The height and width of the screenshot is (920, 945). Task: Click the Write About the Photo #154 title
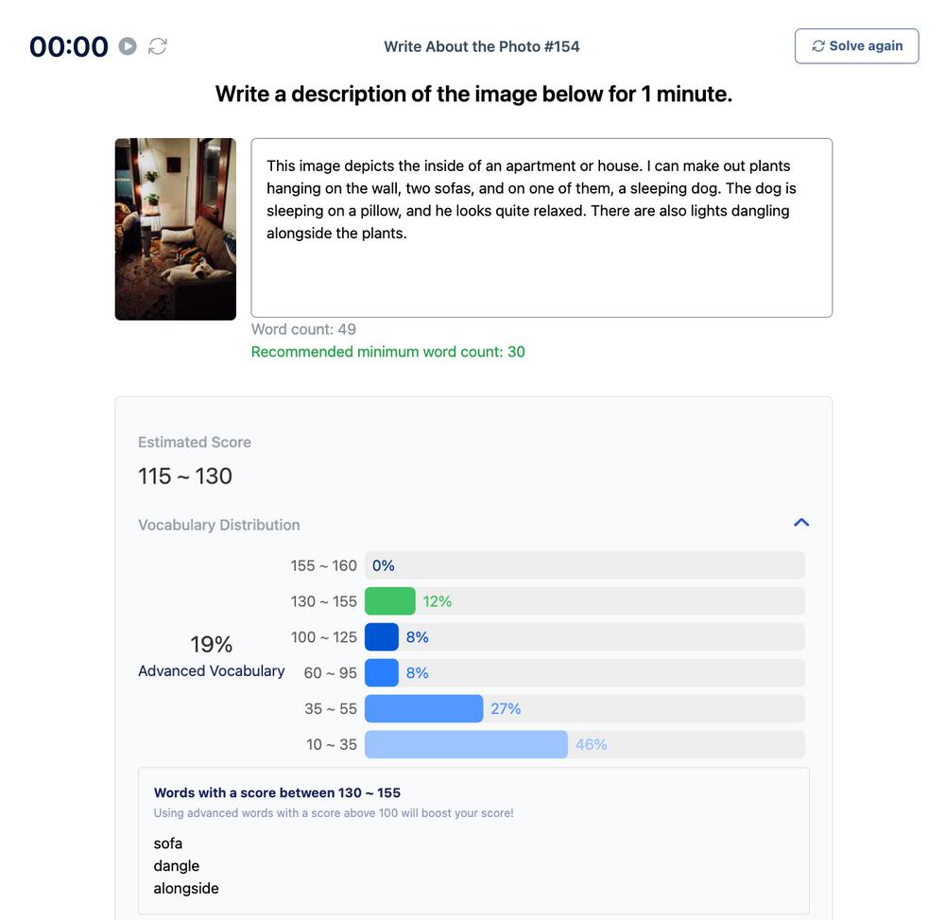(481, 46)
